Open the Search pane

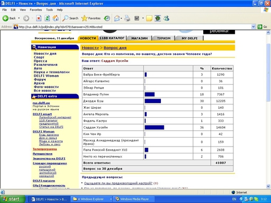pos(71,18)
